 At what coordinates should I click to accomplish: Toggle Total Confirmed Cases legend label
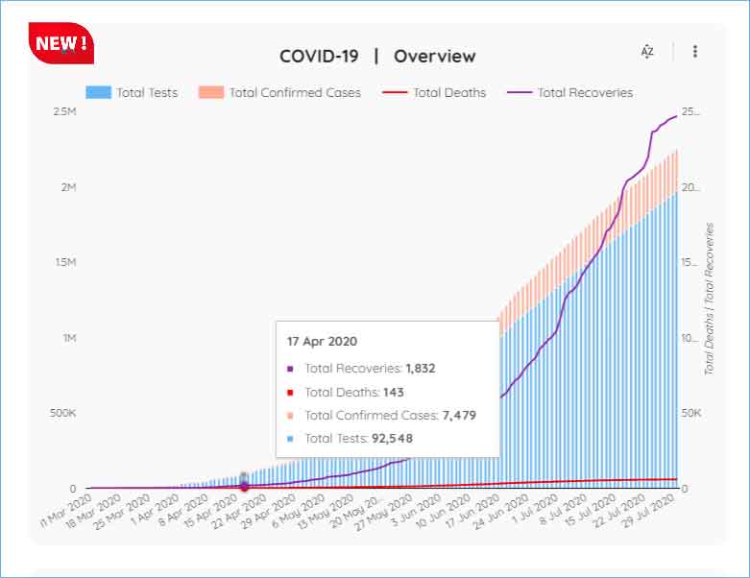click(295, 93)
